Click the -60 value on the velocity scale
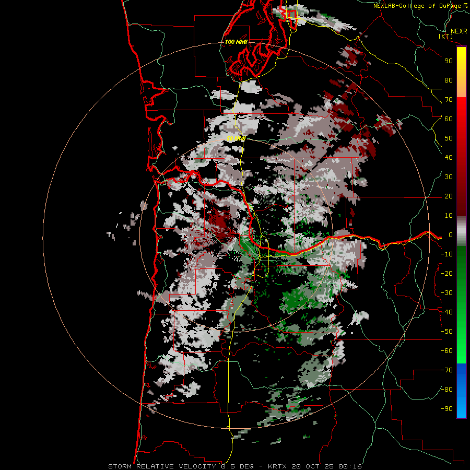 [446, 351]
